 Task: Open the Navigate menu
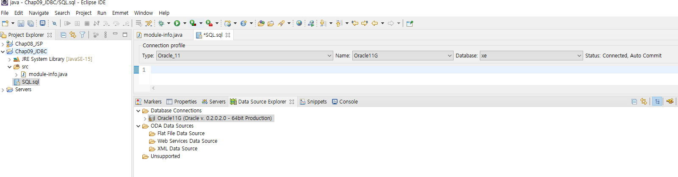39,13
